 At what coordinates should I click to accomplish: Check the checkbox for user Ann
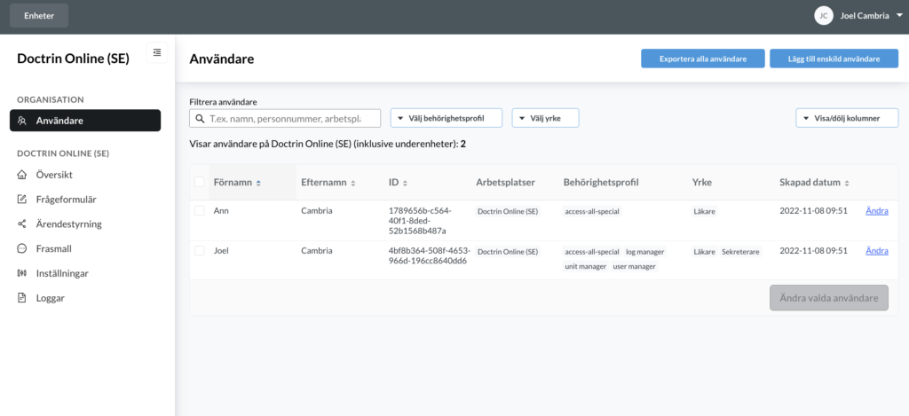point(200,211)
